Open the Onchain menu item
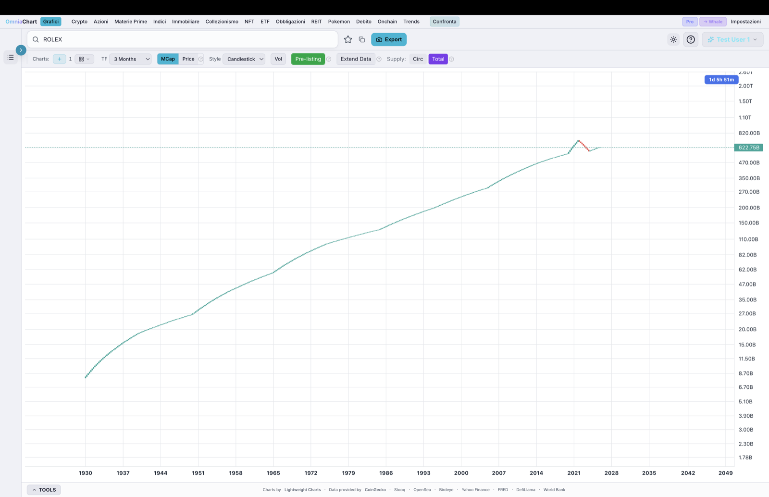 click(x=387, y=22)
